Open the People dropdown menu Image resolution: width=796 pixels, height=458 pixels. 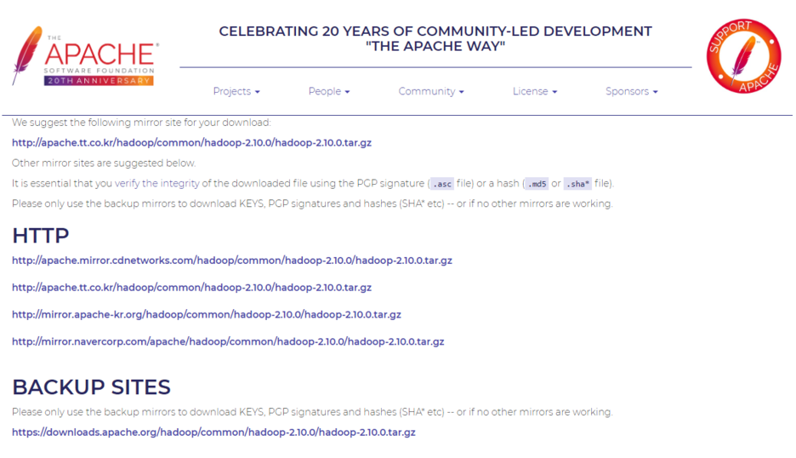click(x=329, y=91)
